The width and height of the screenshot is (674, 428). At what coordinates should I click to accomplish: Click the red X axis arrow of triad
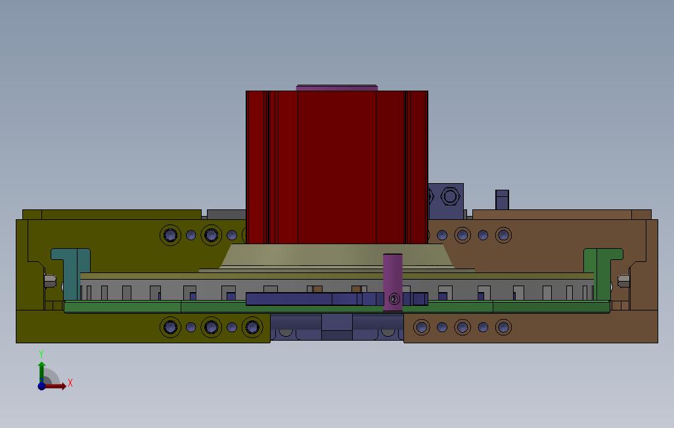pyautogui.click(x=56, y=386)
